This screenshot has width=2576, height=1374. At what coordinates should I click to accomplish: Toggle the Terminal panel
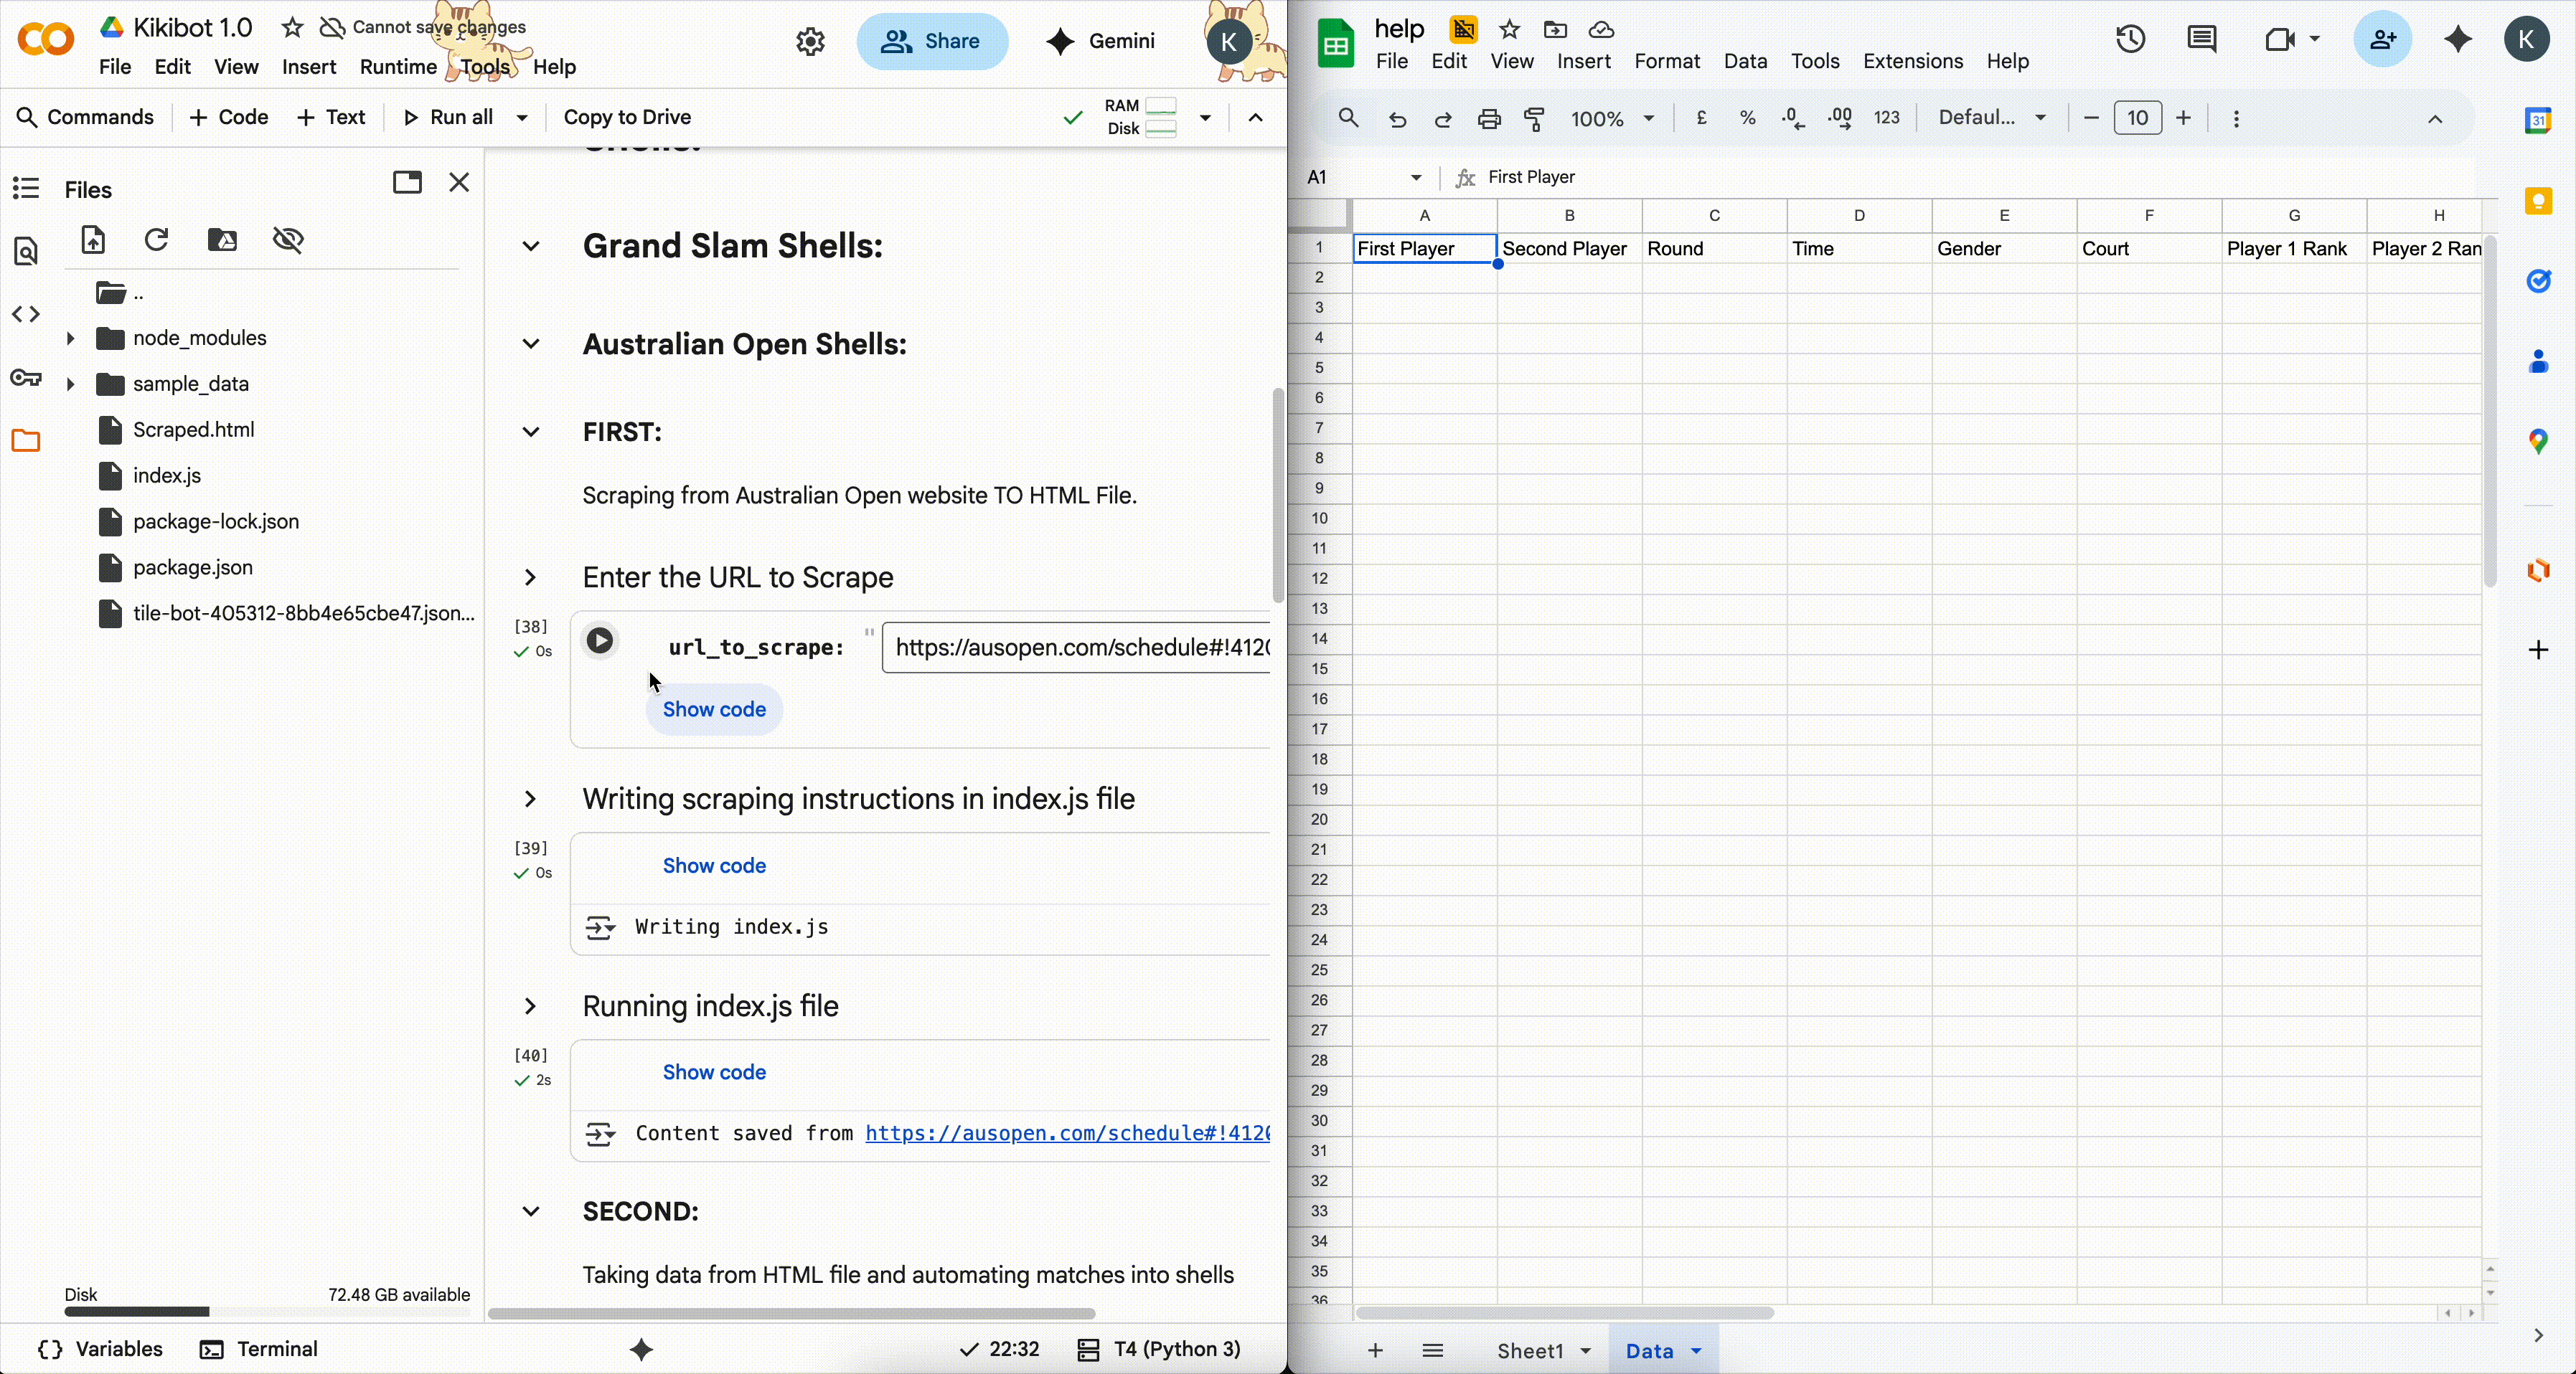coord(259,1349)
